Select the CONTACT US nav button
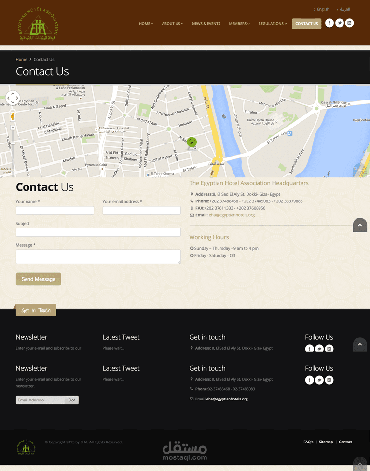The width and height of the screenshot is (370, 471). (x=306, y=24)
